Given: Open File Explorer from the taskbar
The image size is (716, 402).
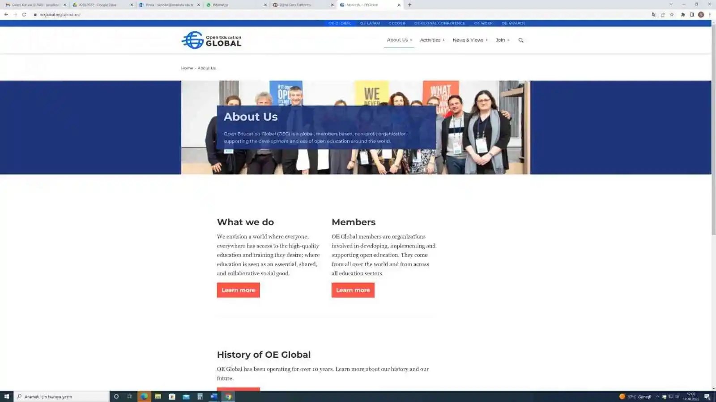Looking at the screenshot, I should click(158, 397).
